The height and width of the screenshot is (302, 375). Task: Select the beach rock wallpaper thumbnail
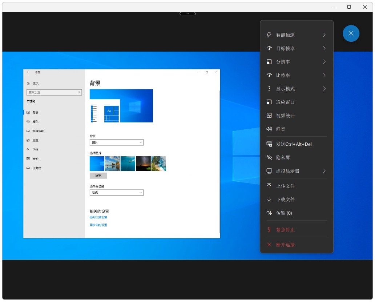(112, 164)
